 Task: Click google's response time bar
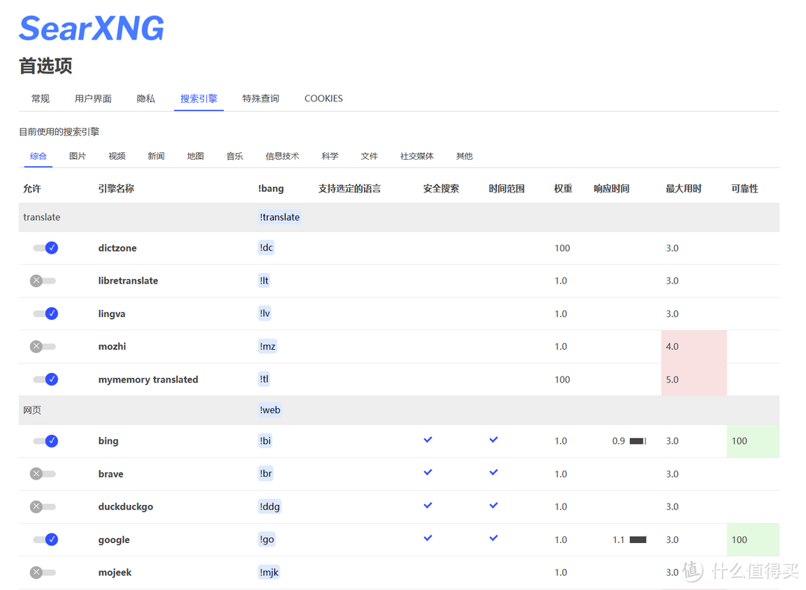638,539
